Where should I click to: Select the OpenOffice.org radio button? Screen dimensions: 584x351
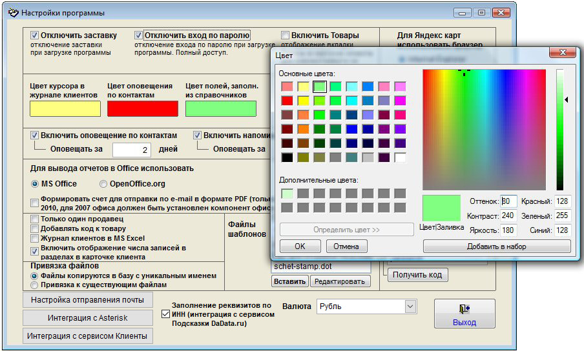click(103, 184)
